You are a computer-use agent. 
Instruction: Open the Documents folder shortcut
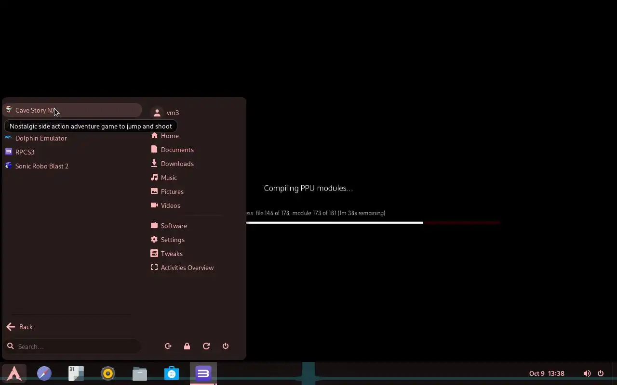pos(172,150)
